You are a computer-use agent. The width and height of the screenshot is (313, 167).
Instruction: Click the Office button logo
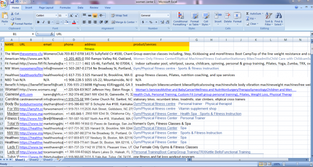[4, 4]
